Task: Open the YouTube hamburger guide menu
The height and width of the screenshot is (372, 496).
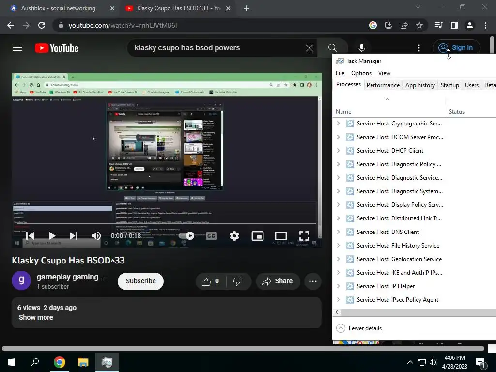Action: point(17,48)
